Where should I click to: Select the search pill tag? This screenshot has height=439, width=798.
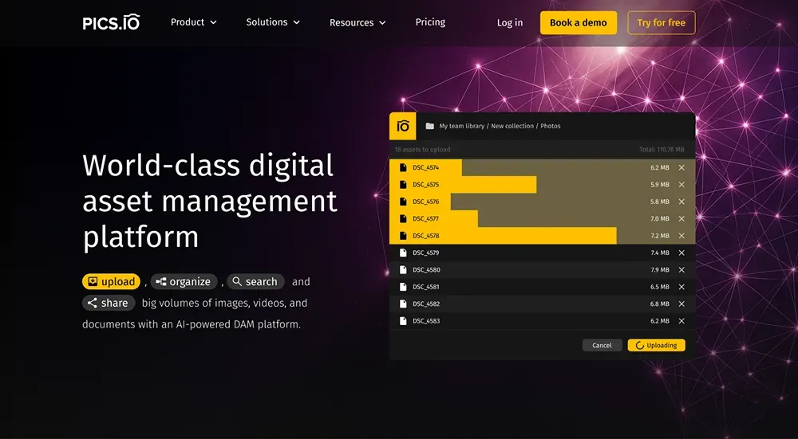coord(255,281)
